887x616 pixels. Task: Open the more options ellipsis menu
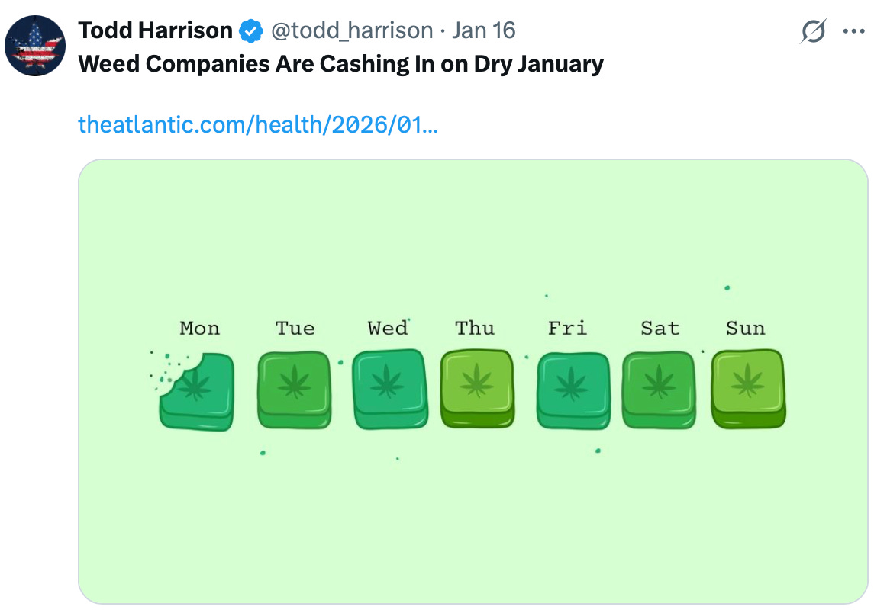(x=854, y=30)
